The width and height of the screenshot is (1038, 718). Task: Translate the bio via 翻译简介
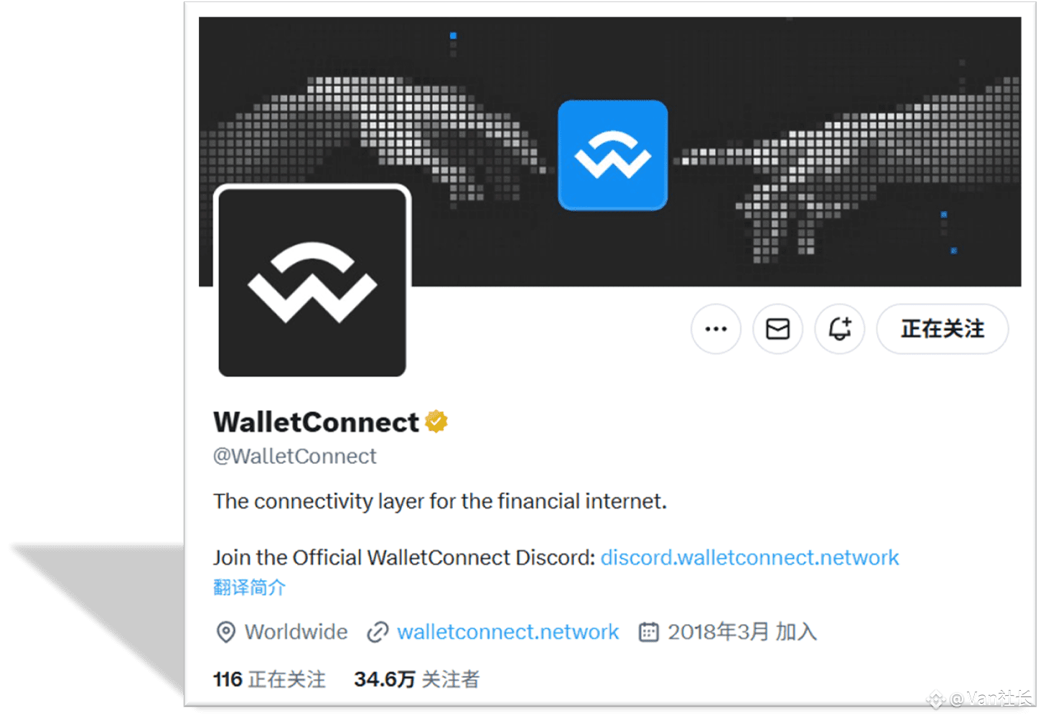[x=249, y=587]
